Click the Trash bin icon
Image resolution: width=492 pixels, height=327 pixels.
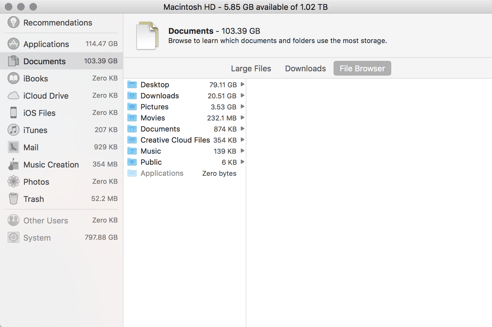14,199
